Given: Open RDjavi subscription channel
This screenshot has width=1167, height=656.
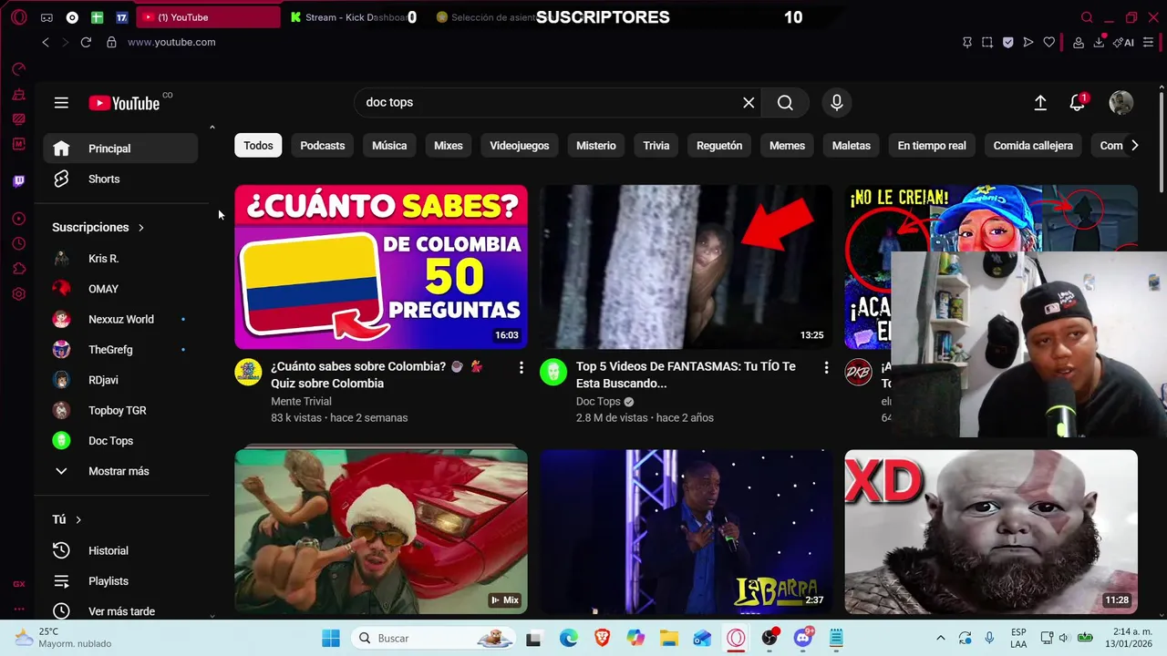Looking at the screenshot, I should point(120,380).
